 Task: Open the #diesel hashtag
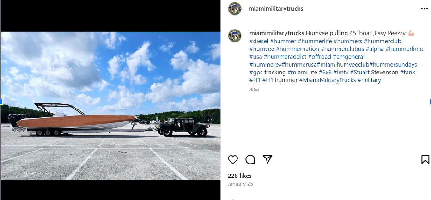tap(259, 41)
